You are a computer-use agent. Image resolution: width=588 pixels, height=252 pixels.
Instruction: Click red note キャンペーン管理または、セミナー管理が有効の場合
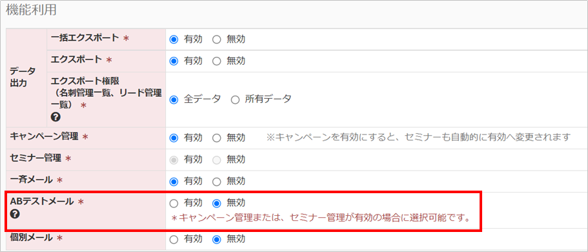(x=321, y=218)
